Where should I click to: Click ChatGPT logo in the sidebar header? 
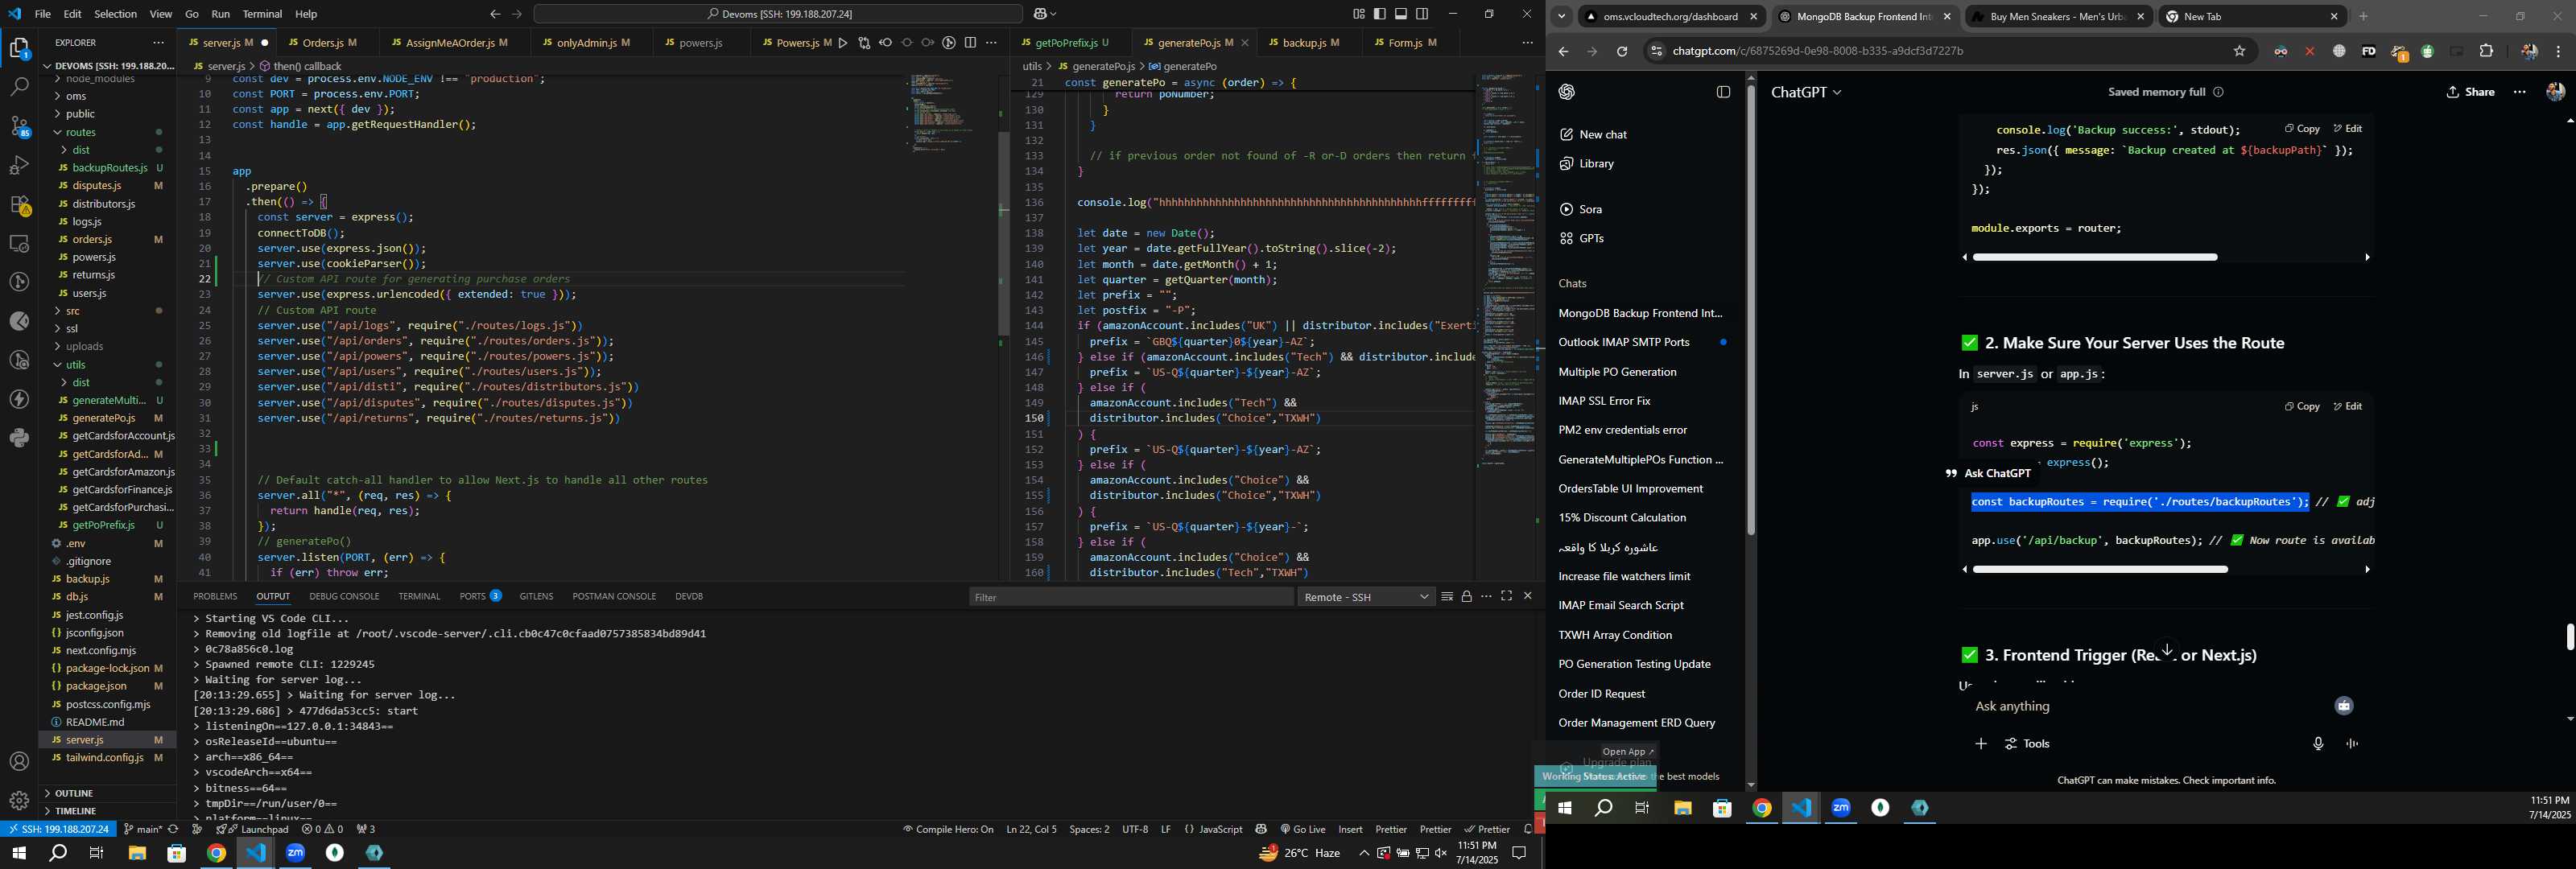pyautogui.click(x=1567, y=92)
